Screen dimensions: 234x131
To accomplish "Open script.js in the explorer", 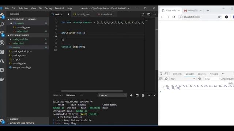I will pyautogui.click(x=16, y=59).
